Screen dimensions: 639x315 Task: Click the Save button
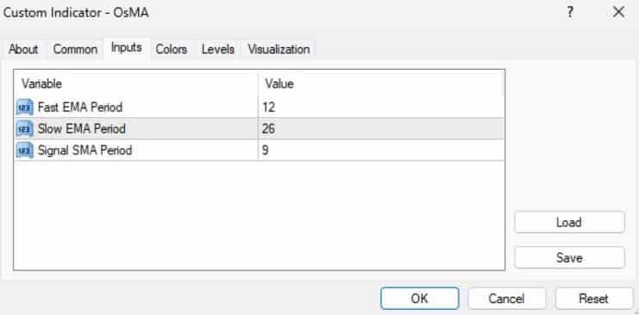coord(569,257)
